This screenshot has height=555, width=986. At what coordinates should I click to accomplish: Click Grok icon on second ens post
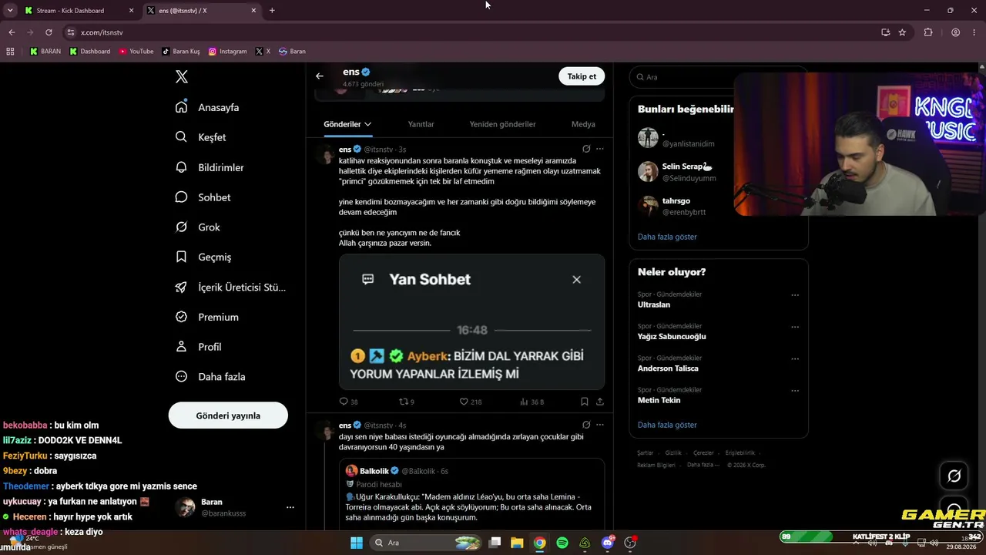click(x=586, y=425)
